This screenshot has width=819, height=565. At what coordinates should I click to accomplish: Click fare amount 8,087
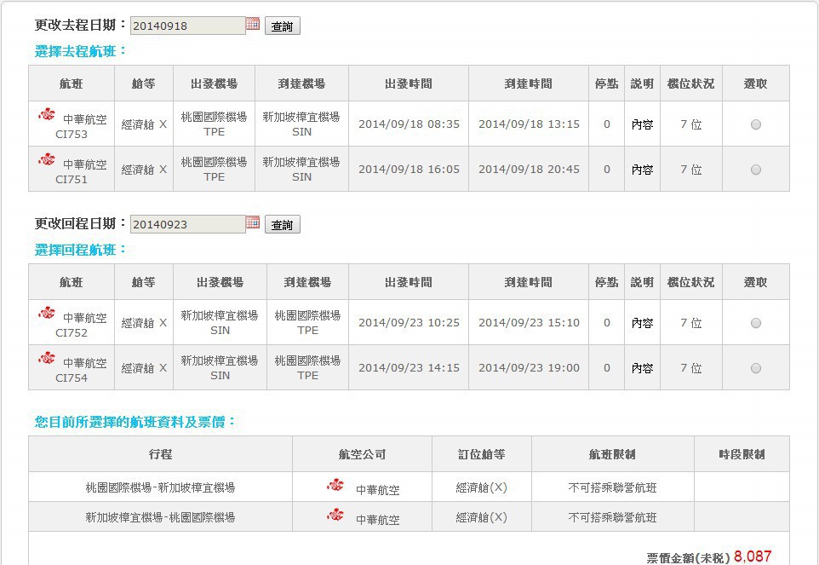pos(752,556)
